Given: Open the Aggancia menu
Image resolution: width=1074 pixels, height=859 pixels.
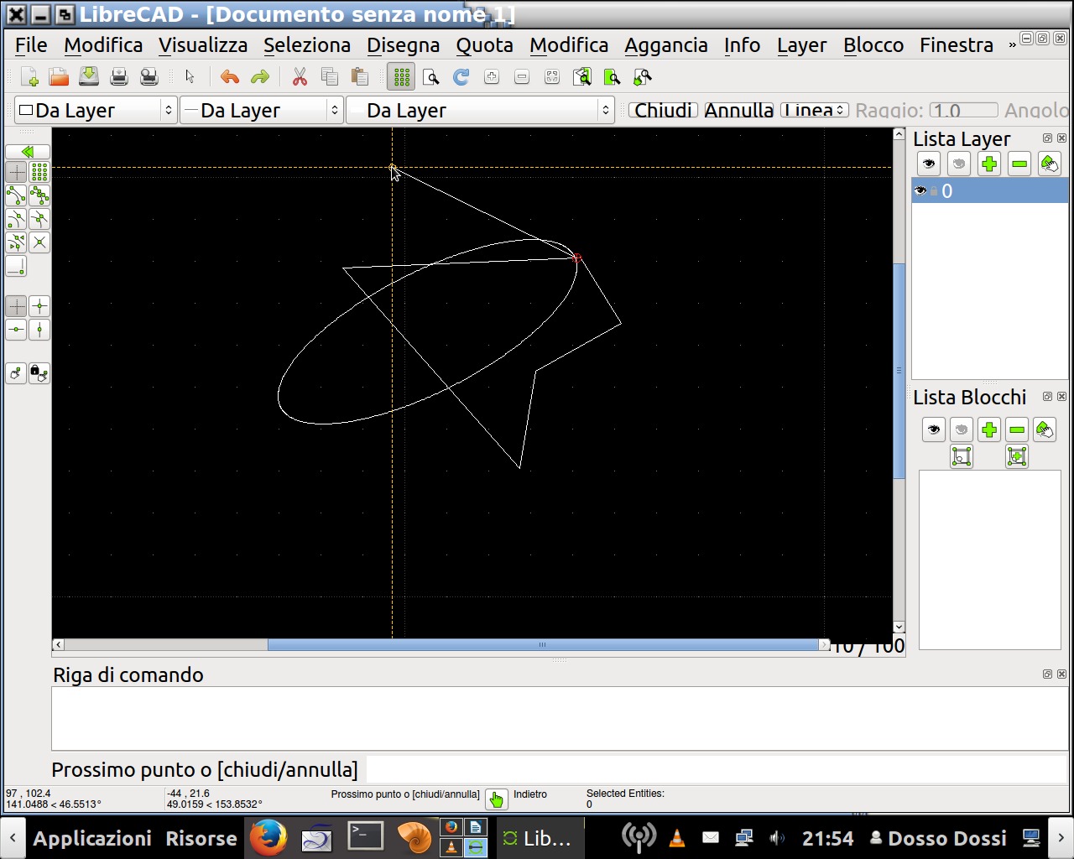Looking at the screenshot, I should point(666,45).
